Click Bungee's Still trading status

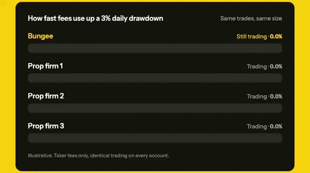(x=252, y=37)
